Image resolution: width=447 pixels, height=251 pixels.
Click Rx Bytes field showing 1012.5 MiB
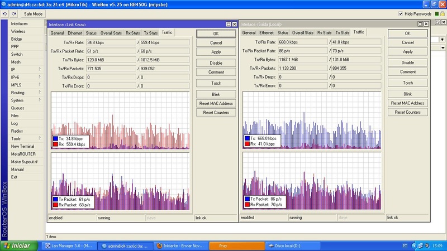[x=164, y=60]
